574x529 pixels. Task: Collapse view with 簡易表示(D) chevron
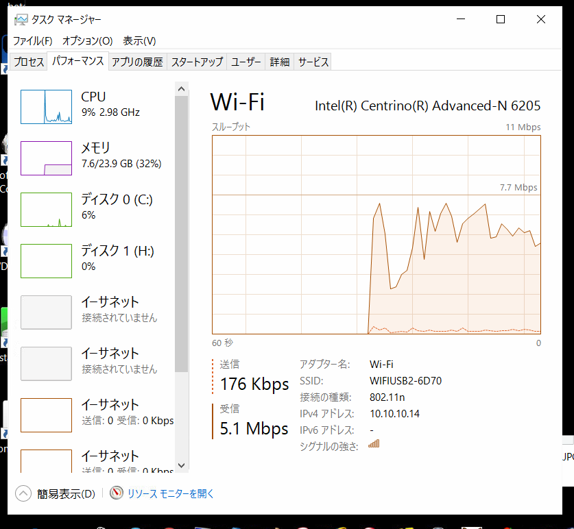(23, 493)
